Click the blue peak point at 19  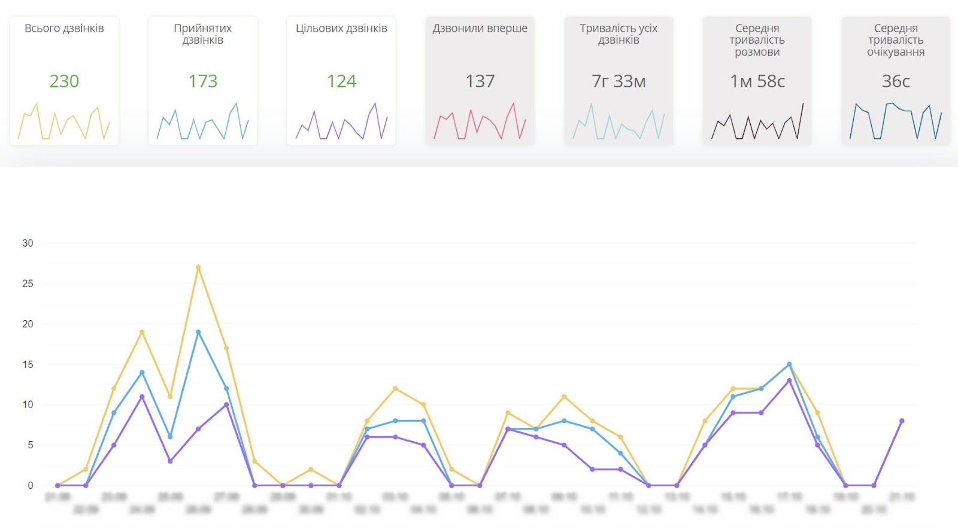click(x=198, y=332)
